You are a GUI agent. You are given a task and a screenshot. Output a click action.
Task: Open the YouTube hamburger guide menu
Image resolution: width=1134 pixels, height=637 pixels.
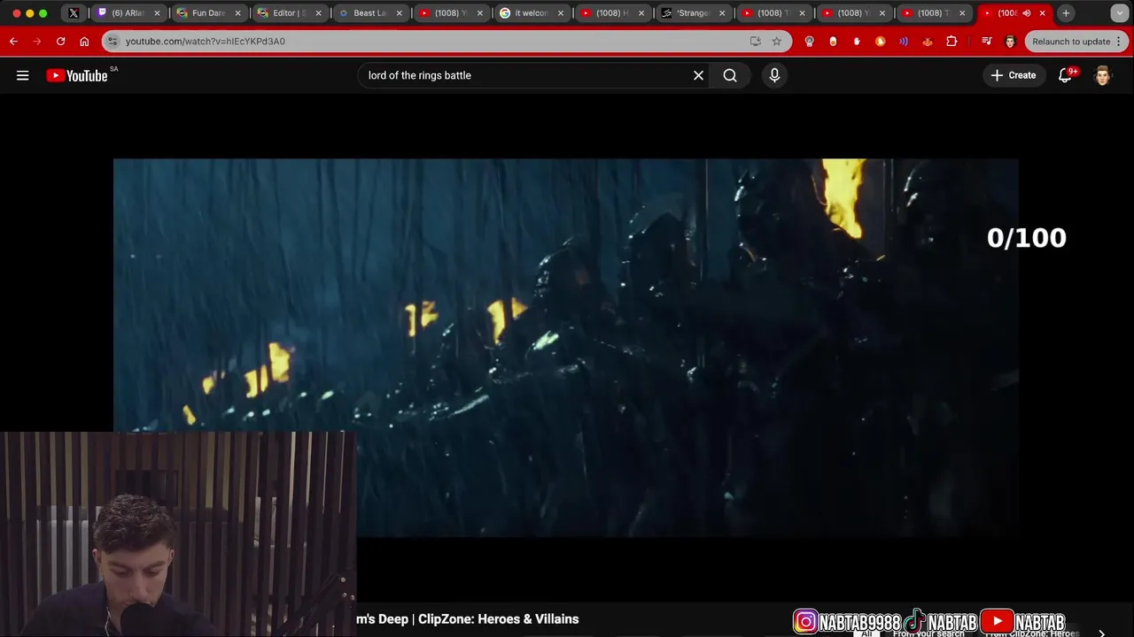click(23, 75)
